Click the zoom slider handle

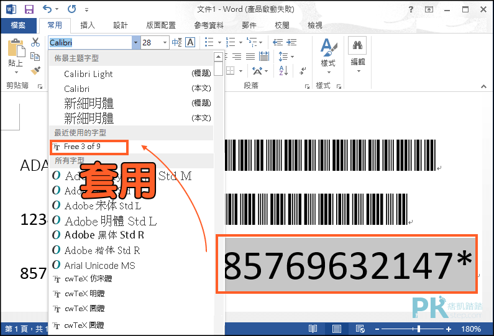pos(418,329)
